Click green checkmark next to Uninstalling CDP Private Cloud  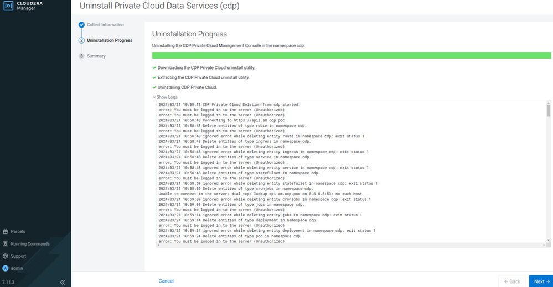coord(154,87)
